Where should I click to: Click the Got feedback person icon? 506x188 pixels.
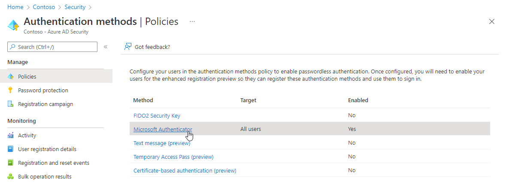click(x=128, y=47)
